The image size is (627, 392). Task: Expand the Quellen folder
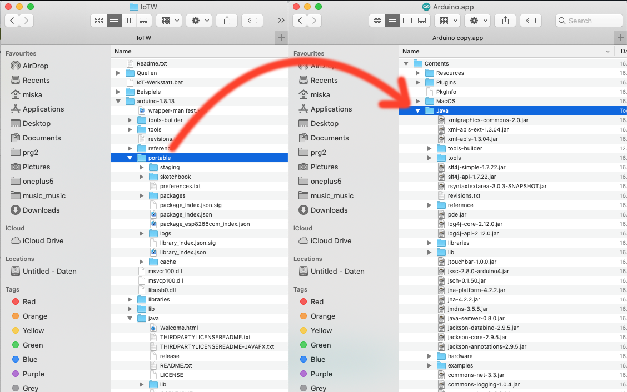click(x=118, y=73)
